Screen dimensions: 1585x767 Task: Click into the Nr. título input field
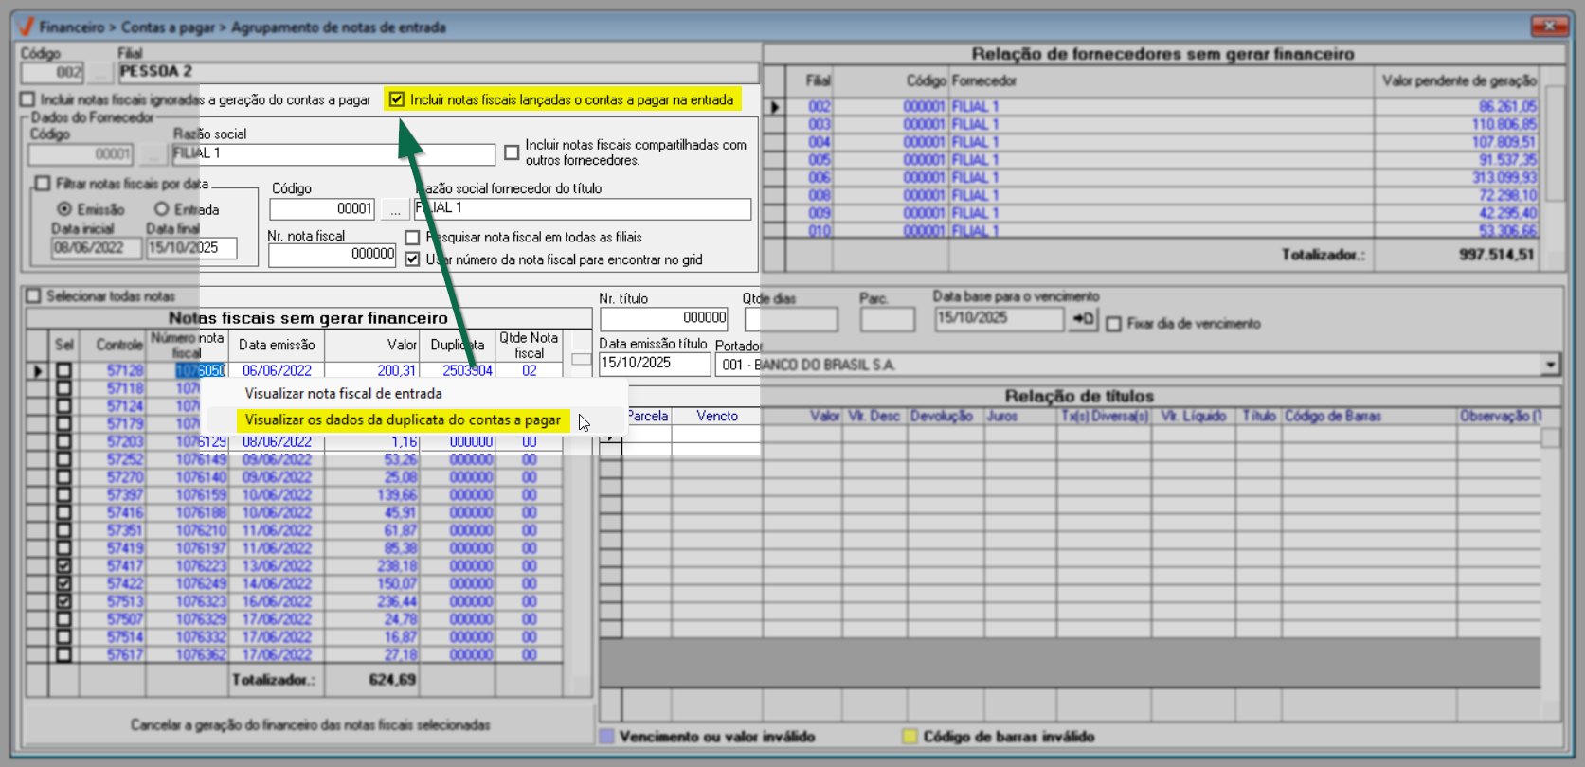click(x=663, y=319)
